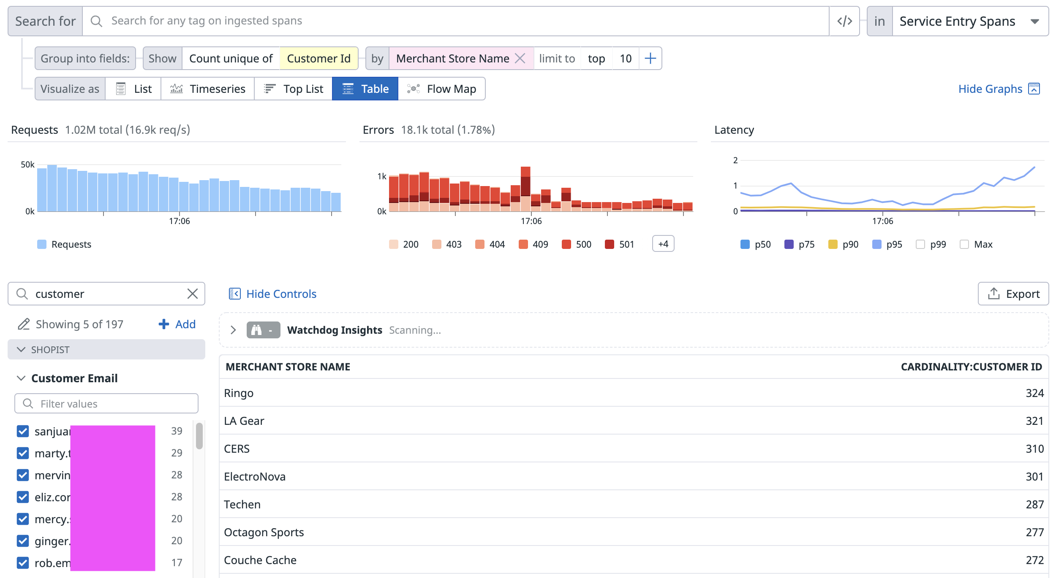Image resolution: width=1056 pixels, height=578 pixels.
Task: Collapse the Customer Email facet
Action: [21, 378]
